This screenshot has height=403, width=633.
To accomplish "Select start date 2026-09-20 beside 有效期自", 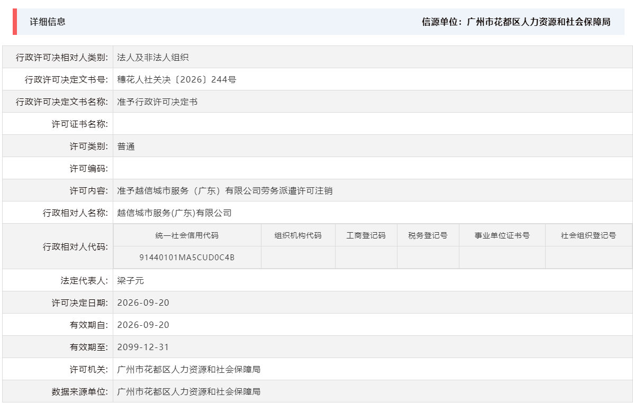I will click(143, 325).
